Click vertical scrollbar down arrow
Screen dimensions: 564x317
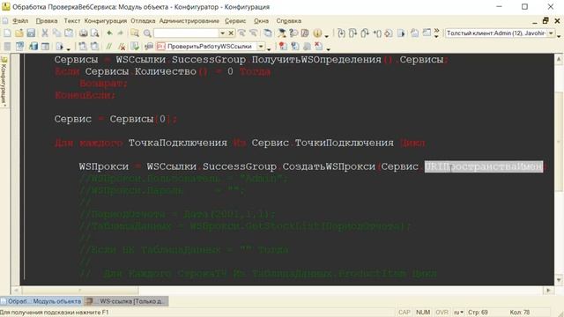click(559, 280)
